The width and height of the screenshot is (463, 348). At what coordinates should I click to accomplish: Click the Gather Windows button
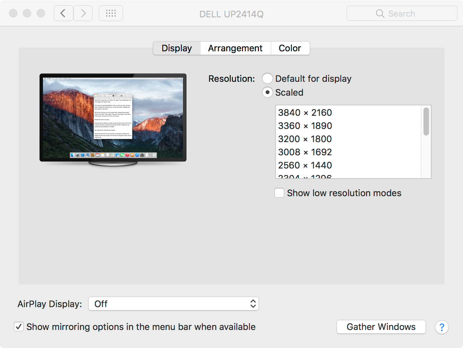coord(381,327)
